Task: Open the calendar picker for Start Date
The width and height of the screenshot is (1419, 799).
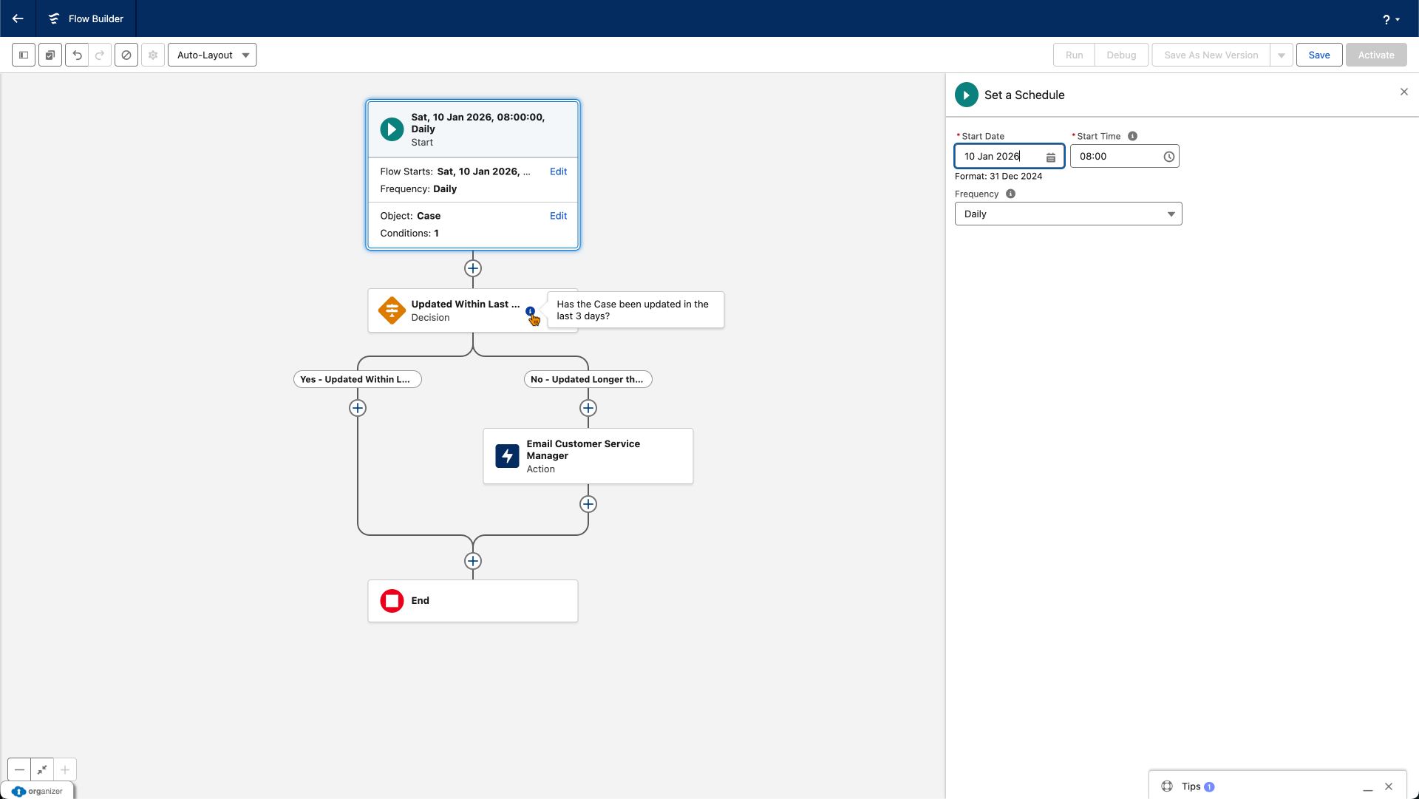Action: 1051,157
